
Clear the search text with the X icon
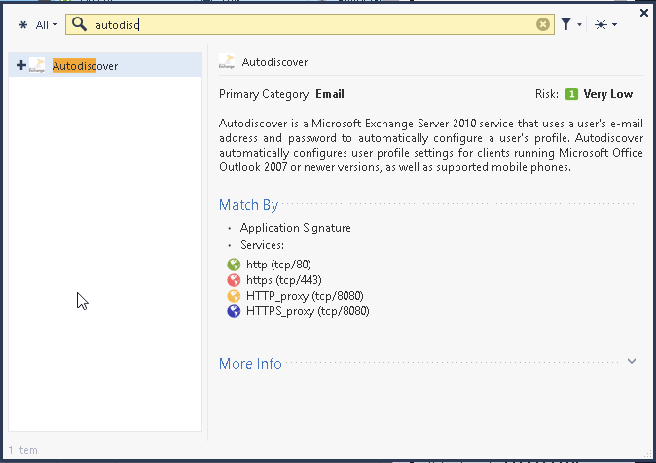pos(543,24)
